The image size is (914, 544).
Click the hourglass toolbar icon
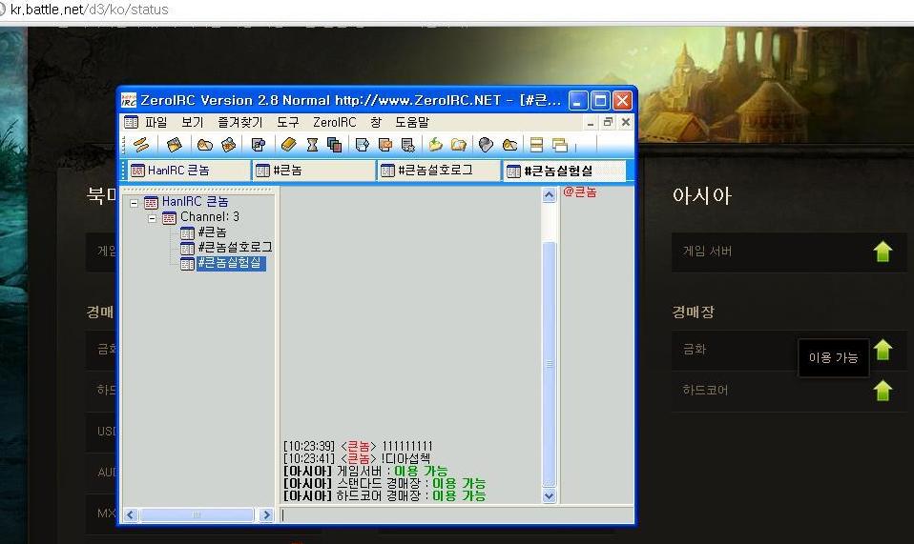(312, 144)
